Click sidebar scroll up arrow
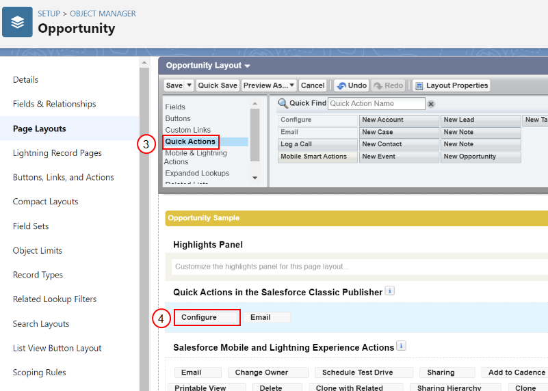Screen dimensions: 548x391 click(144, 63)
